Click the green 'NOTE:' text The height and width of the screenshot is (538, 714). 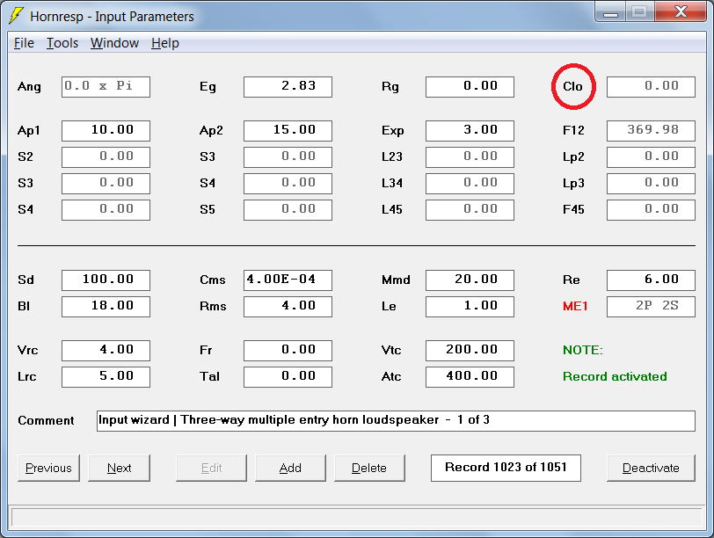tap(583, 350)
